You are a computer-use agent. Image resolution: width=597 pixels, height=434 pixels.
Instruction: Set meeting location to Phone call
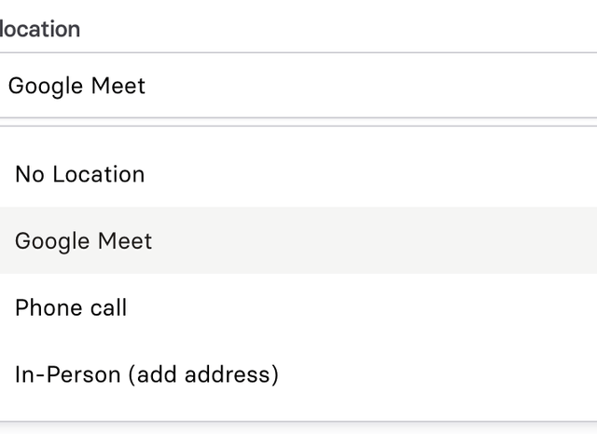(71, 308)
